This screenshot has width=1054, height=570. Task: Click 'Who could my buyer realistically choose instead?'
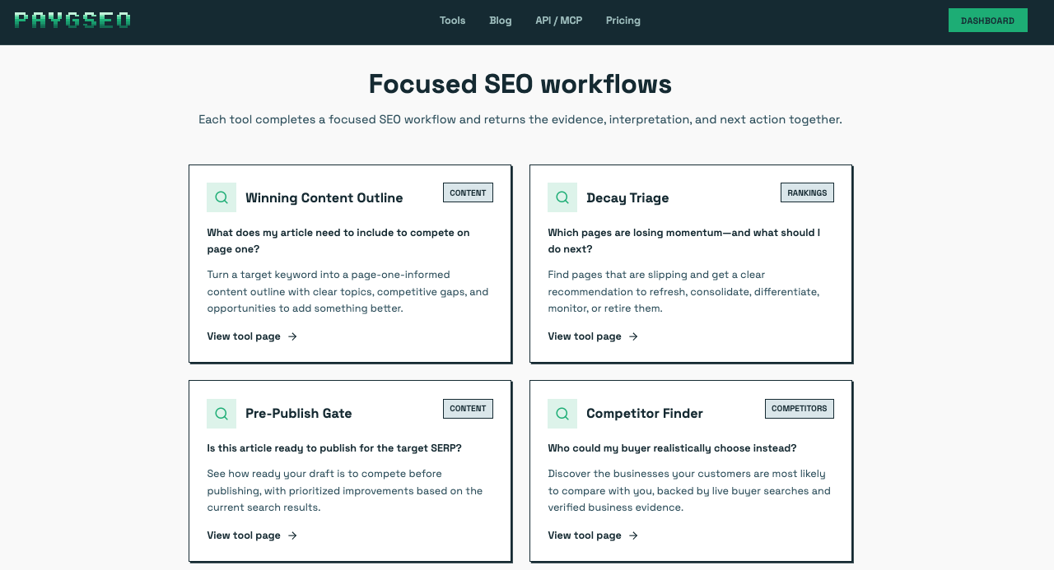tap(673, 448)
